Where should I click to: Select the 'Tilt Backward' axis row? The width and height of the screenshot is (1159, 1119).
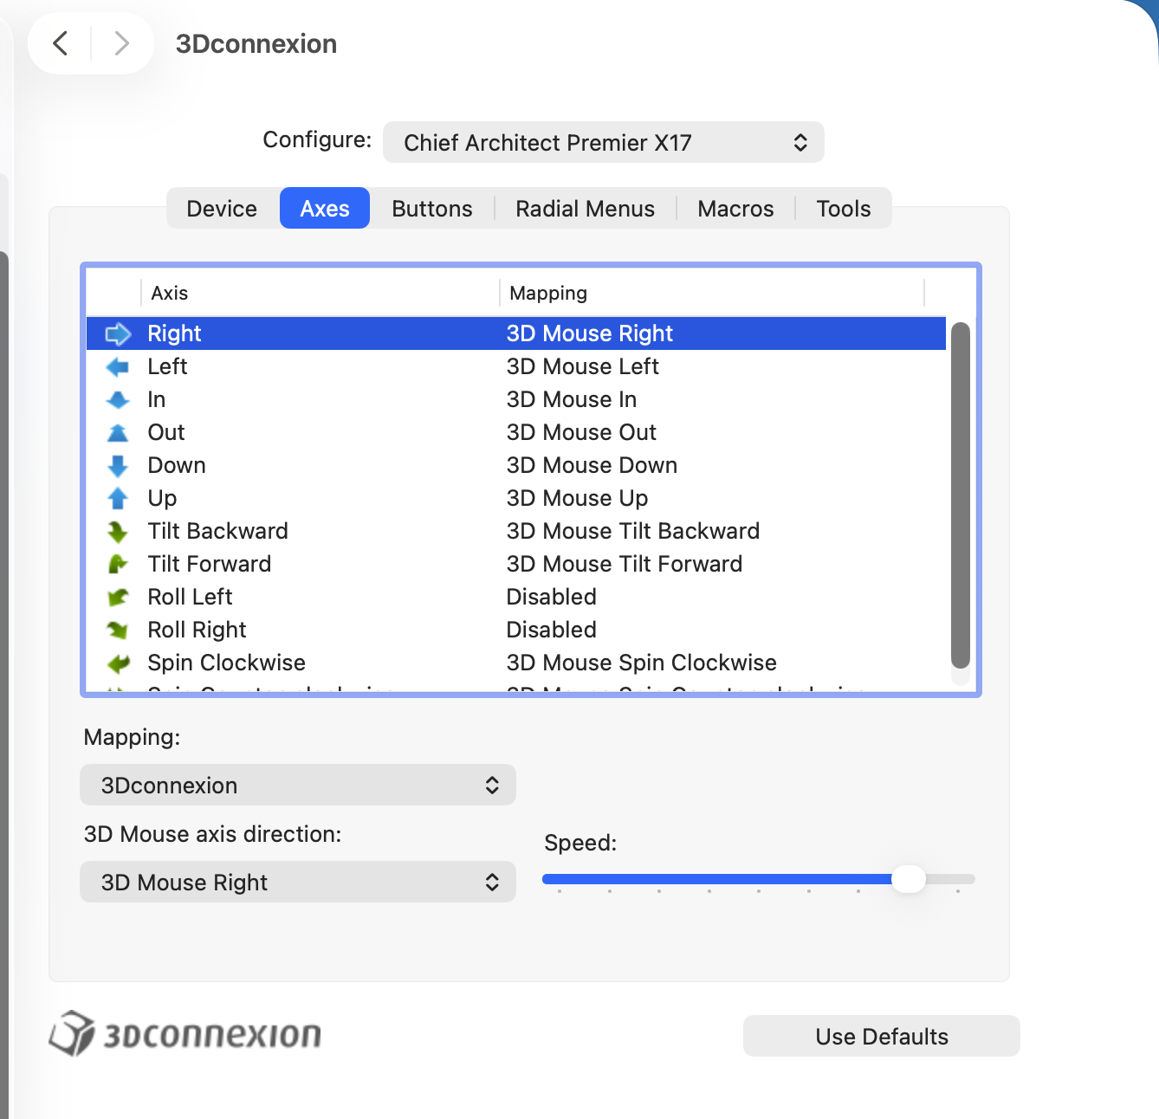(516, 531)
